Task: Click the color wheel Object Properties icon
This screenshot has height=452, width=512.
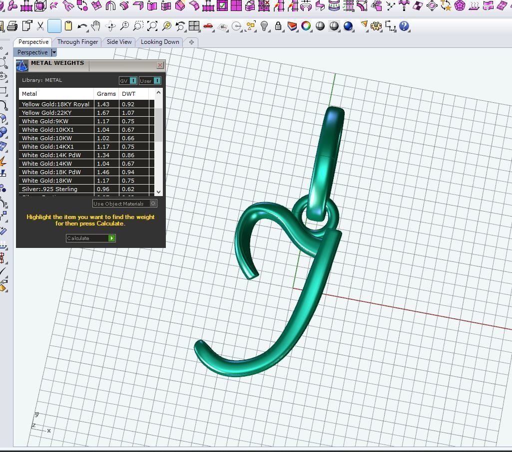Action: (306, 26)
